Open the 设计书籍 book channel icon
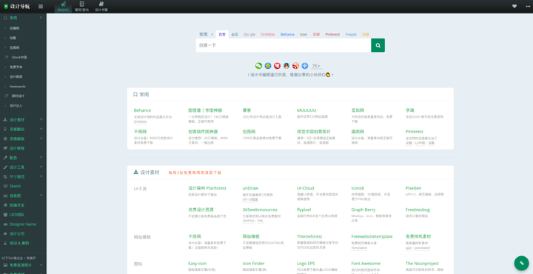Viewport: 533px width, 274px height. coord(101,6)
